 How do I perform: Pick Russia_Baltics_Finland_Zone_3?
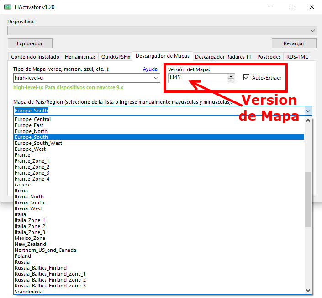tap(159, 286)
